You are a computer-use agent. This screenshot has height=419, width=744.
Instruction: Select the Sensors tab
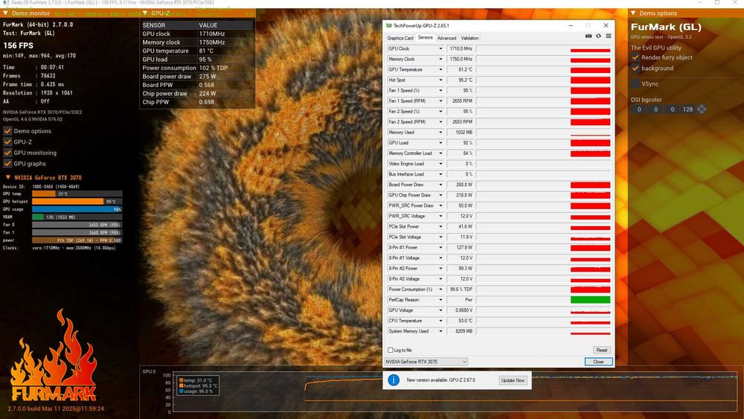(x=425, y=37)
